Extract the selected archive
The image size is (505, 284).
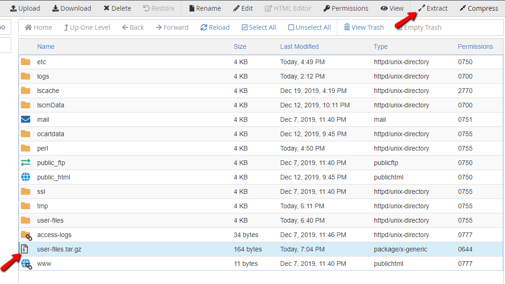(x=433, y=8)
